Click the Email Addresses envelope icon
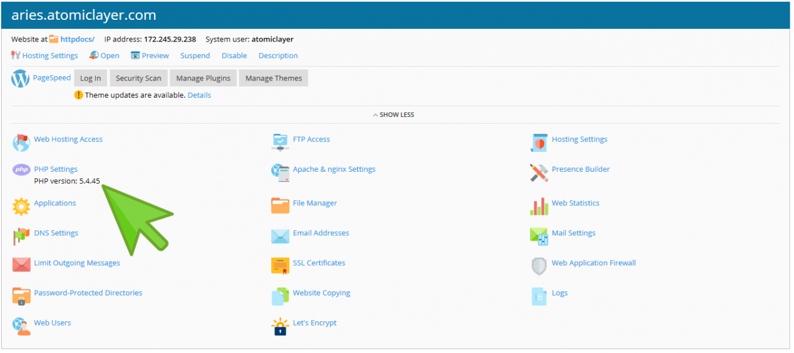The width and height of the screenshot is (794, 353). pyautogui.click(x=280, y=236)
